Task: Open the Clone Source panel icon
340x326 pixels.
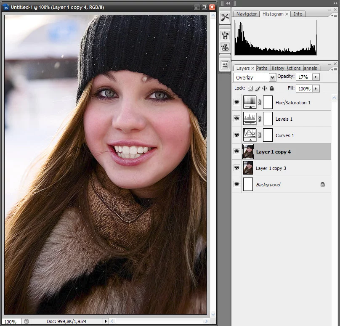Action: [x=225, y=47]
